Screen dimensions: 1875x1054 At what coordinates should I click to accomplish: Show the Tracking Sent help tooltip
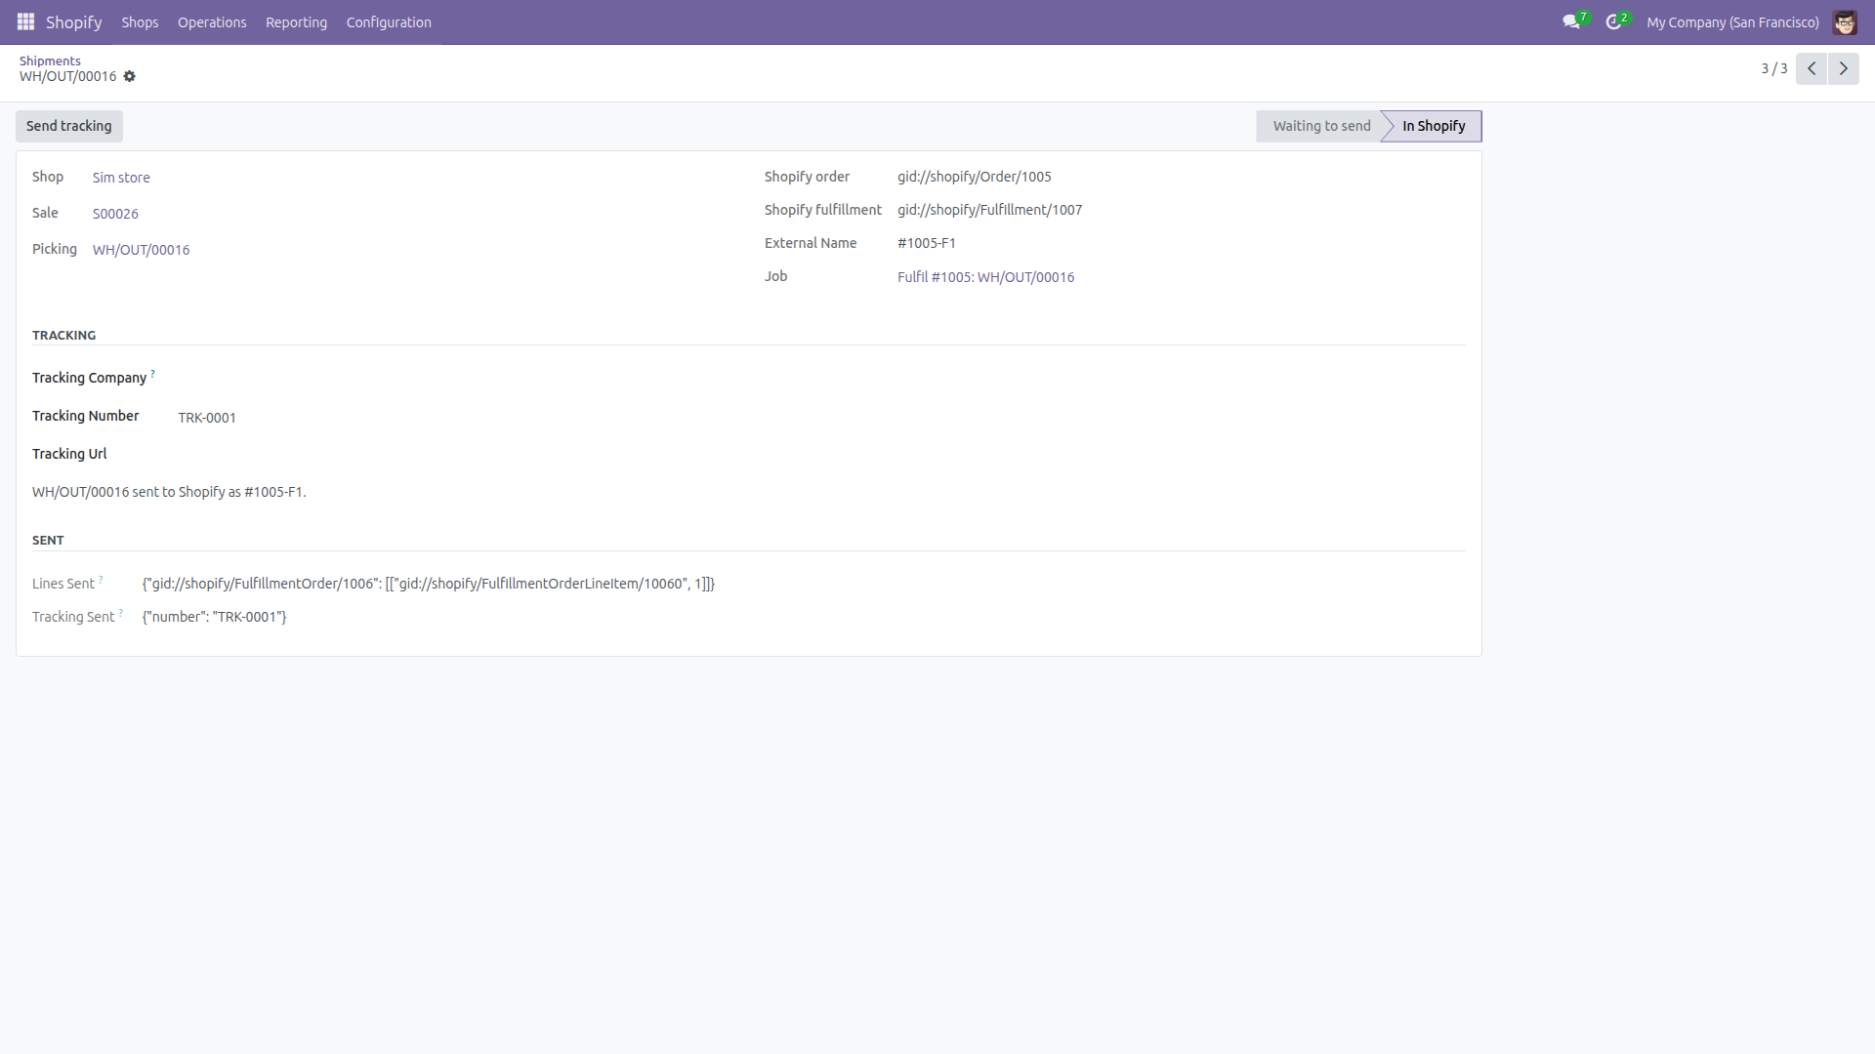coord(121,612)
